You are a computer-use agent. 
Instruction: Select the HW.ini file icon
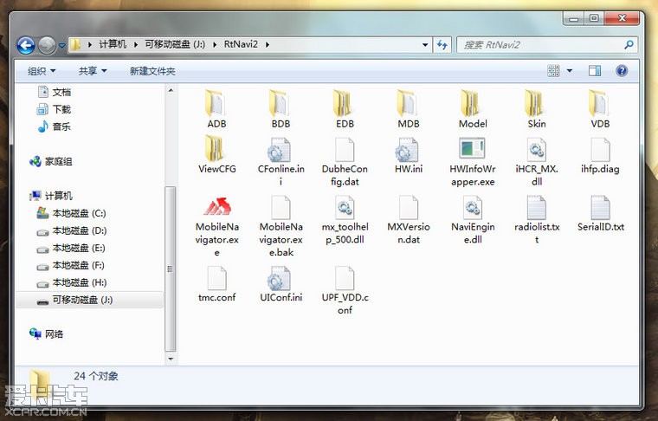(x=408, y=150)
